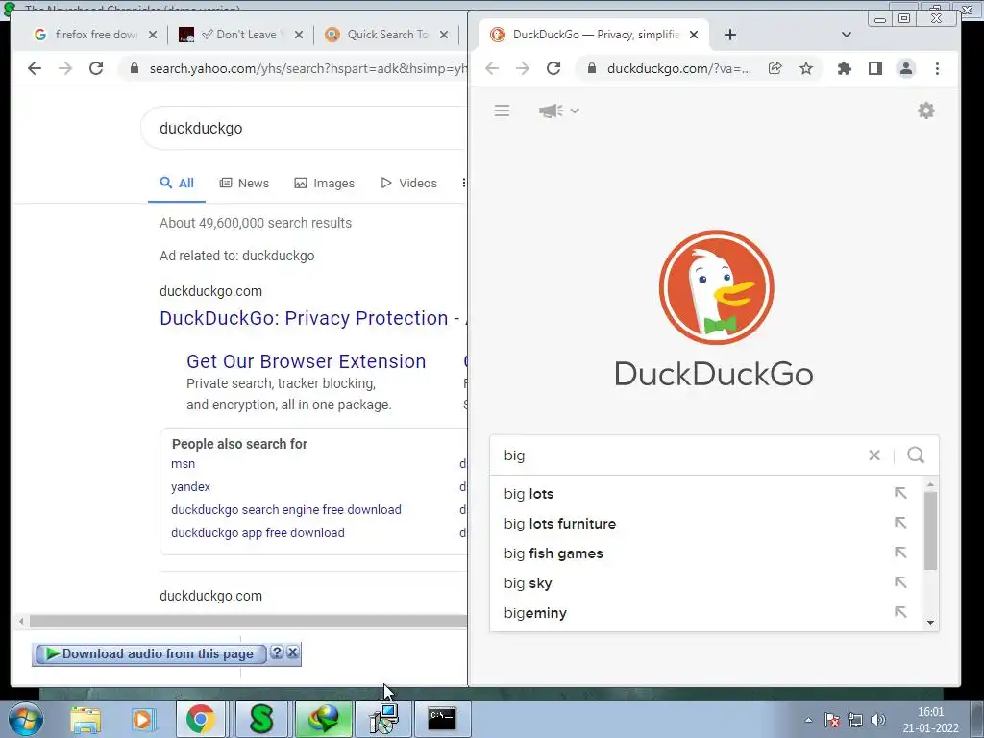This screenshot has height=738, width=984.
Task: Open DuckDuckGo hamburger menu
Action: (502, 111)
